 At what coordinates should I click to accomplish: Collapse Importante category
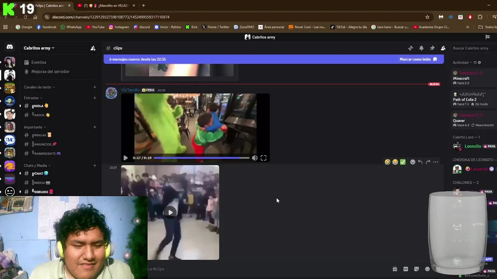tap(35, 127)
